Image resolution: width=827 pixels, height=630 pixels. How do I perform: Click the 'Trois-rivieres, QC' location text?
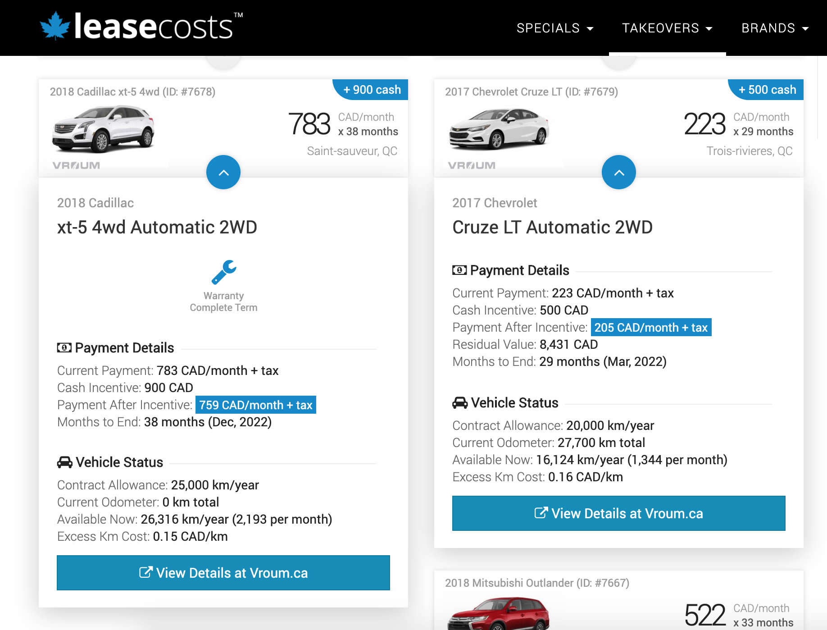[750, 151]
